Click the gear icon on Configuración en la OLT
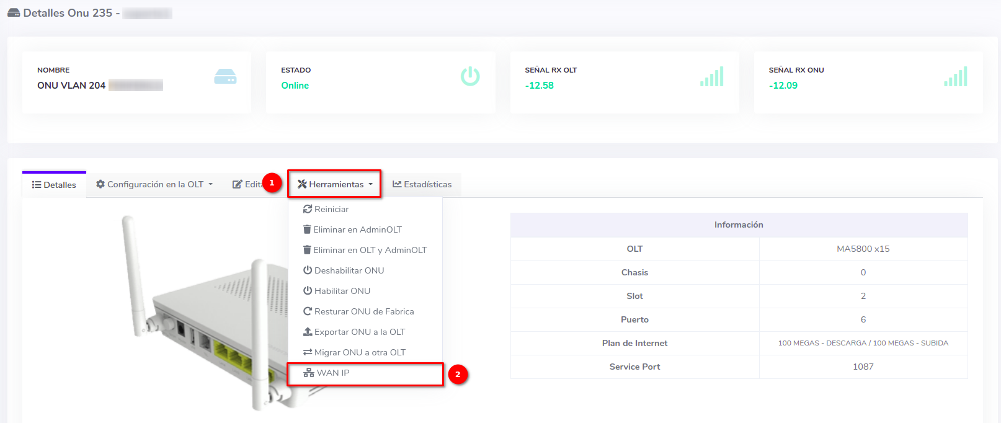This screenshot has height=423, width=1001. [x=100, y=184]
